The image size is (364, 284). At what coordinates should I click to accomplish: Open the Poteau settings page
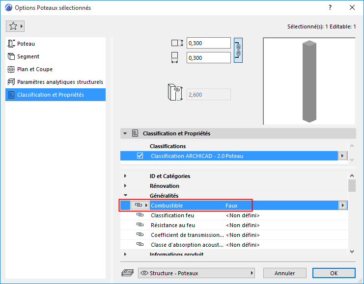(26, 44)
